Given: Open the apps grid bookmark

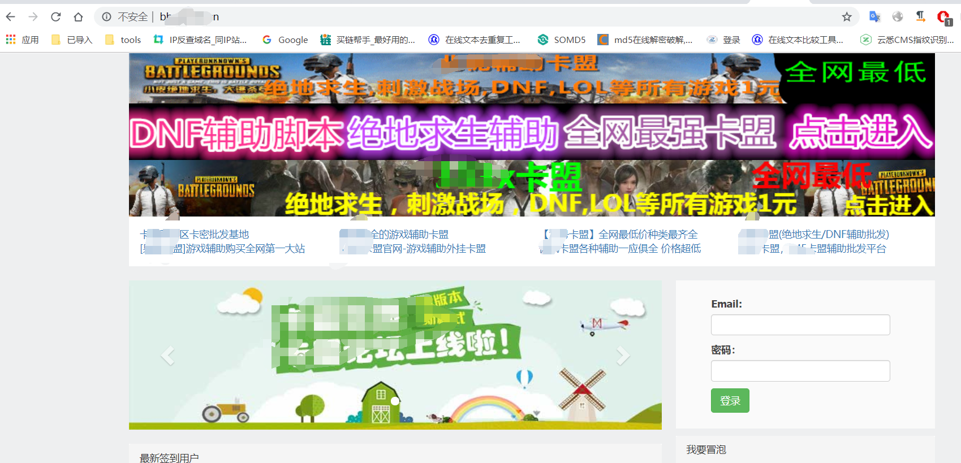Looking at the screenshot, I should coord(23,40).
